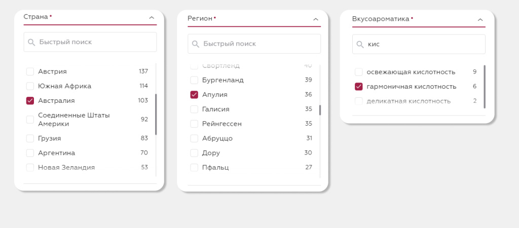Click the Регион list scrollbar thumb

pyautogui.click(x=320, y=110)
